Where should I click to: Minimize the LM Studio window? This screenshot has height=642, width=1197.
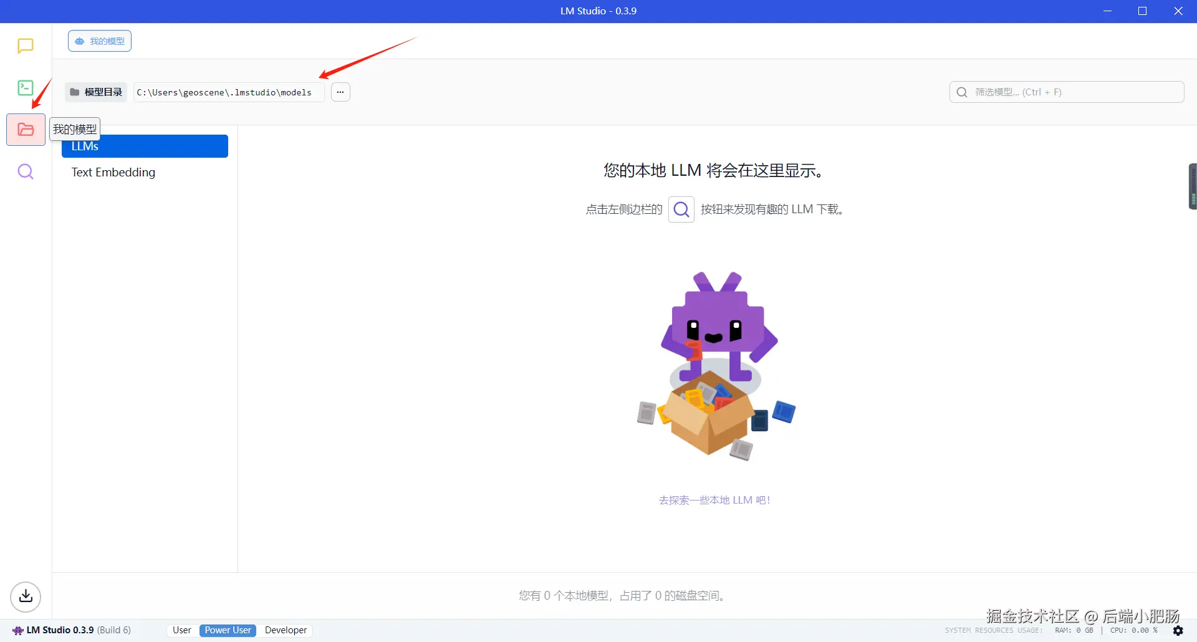click(x=1107, y=11)
